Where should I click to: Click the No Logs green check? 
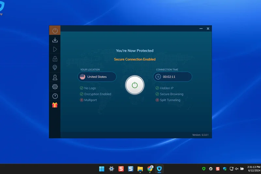[82, 88]
